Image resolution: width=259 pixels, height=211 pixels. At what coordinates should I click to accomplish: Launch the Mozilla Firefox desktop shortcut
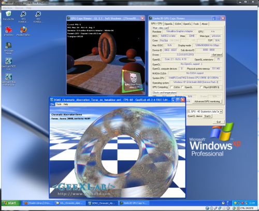(23, 31)
